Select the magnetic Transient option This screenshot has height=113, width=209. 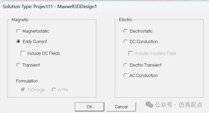(x=18, y=65)
